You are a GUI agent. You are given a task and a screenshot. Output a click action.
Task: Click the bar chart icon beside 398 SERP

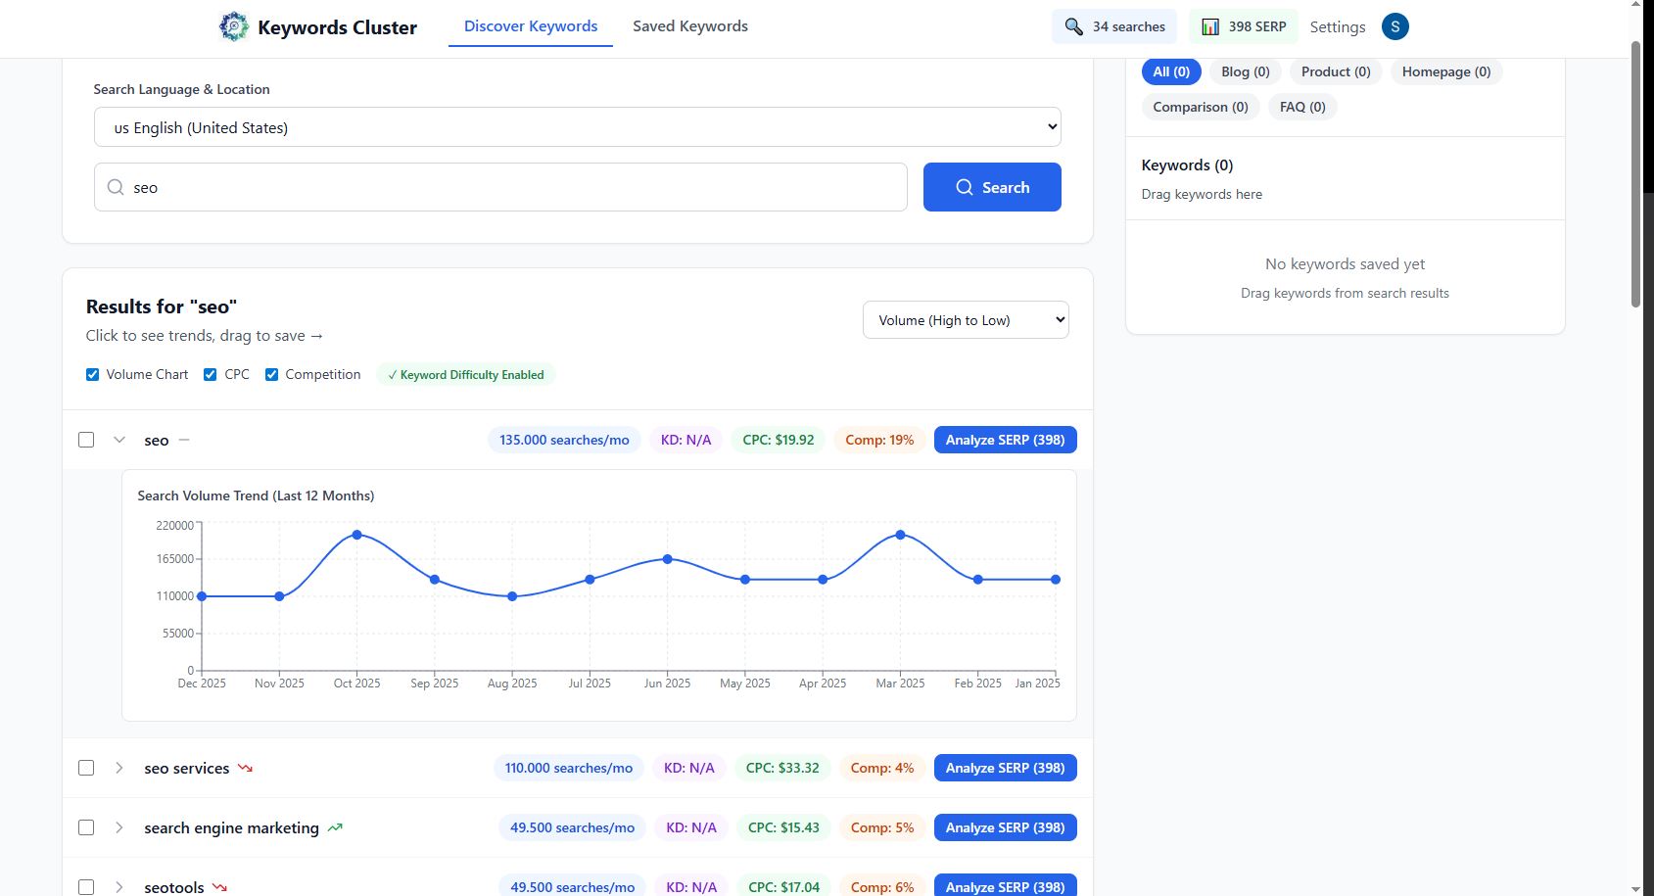[x=1210, y=26]
